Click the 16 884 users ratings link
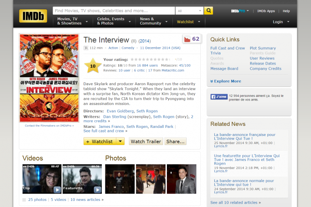 point(147,65)
